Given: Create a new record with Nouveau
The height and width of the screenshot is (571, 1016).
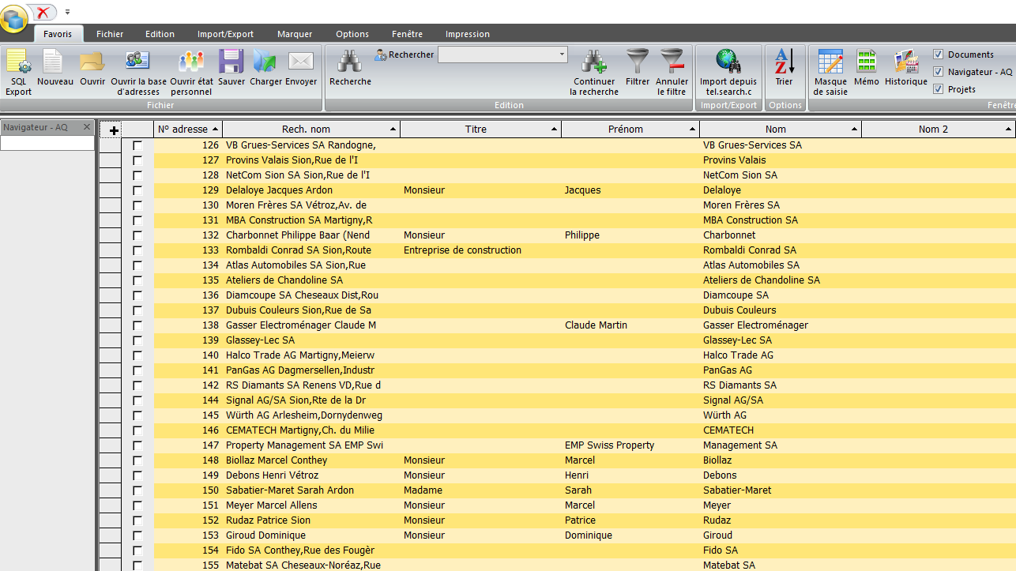Looking at the screenshot, I should coord(55,69).
